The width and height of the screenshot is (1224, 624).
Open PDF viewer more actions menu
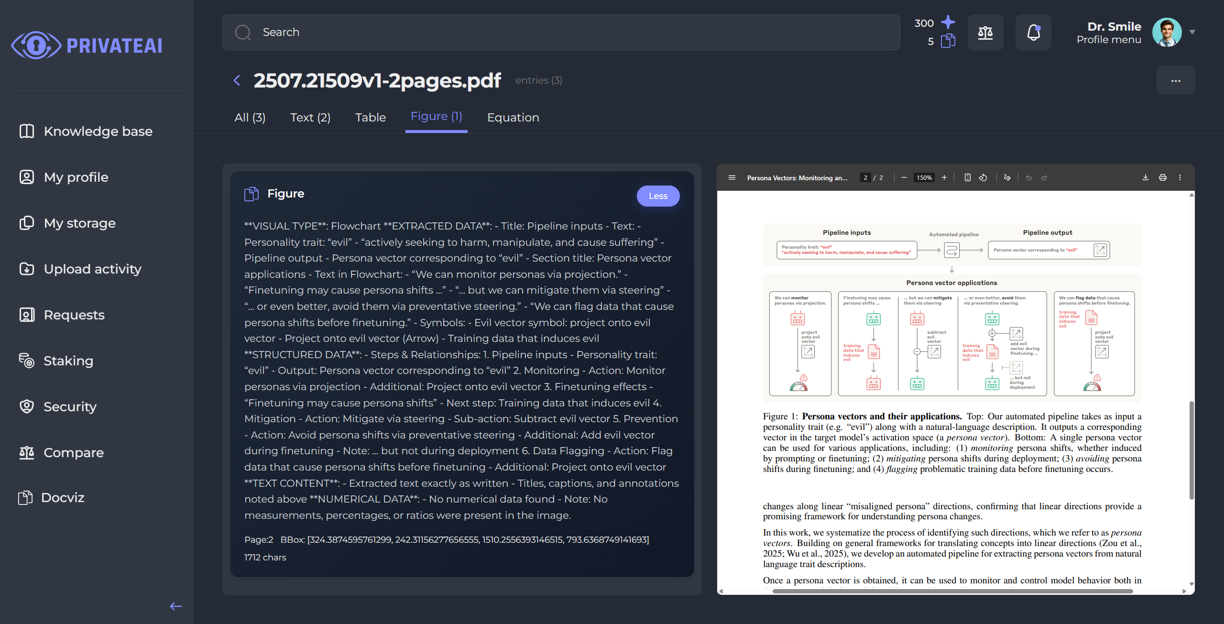[x=1180, y=177]
